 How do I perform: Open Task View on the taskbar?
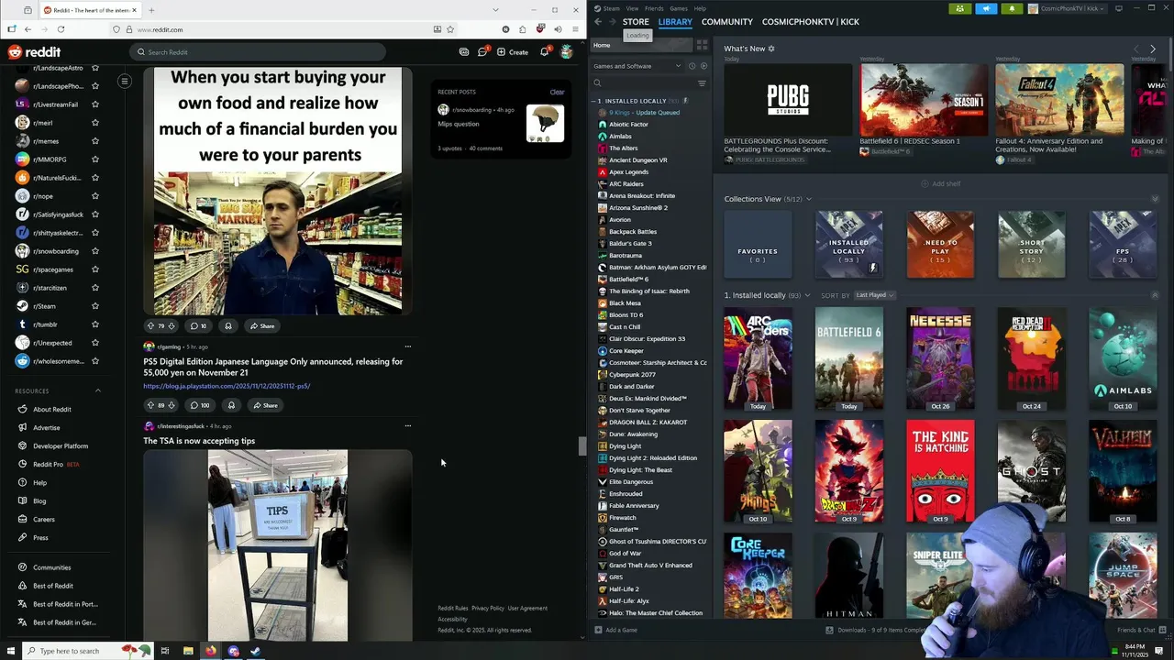[x=165, y=651]
